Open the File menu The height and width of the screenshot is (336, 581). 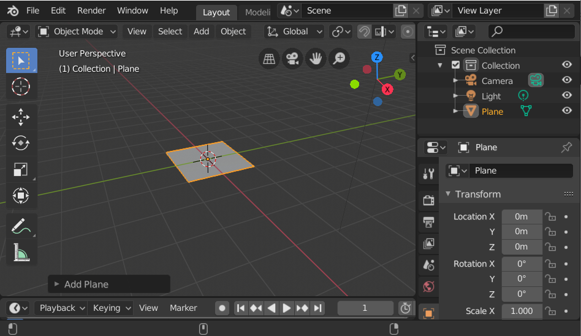32,11
